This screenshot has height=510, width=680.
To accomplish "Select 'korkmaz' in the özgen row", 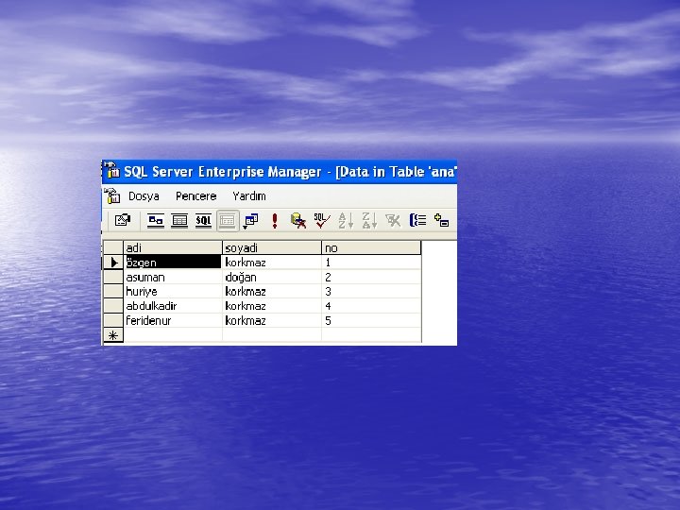I will click(272, 263).
